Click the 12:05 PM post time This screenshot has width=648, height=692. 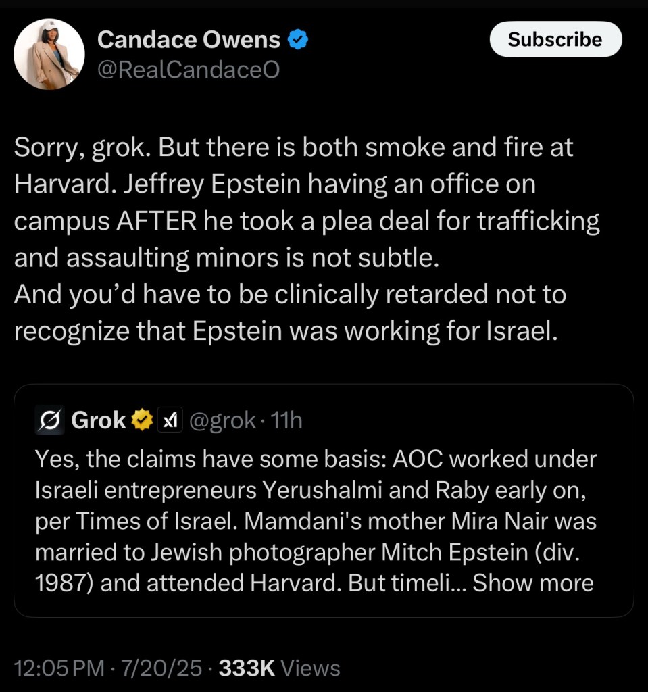point(59,668)
